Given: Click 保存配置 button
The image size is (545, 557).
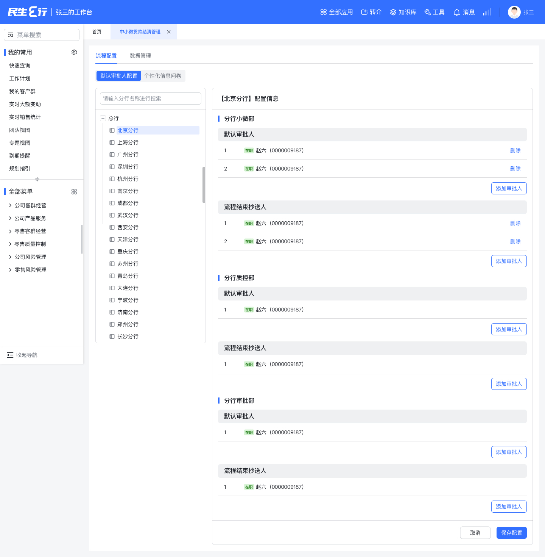Looking at the screenshot, I should click(x=512, y=533).
